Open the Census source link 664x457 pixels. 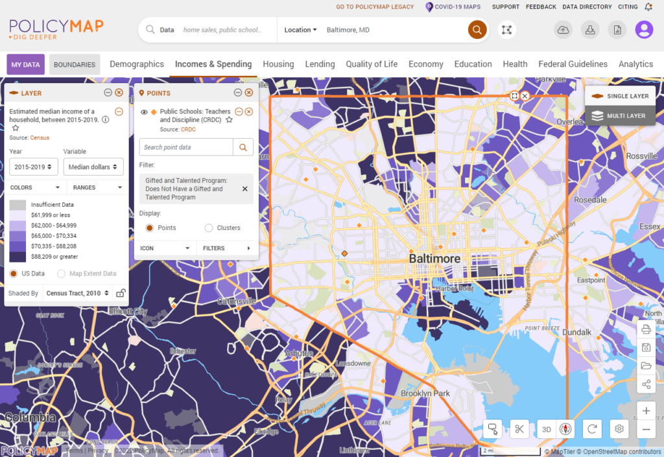point(40,138)
